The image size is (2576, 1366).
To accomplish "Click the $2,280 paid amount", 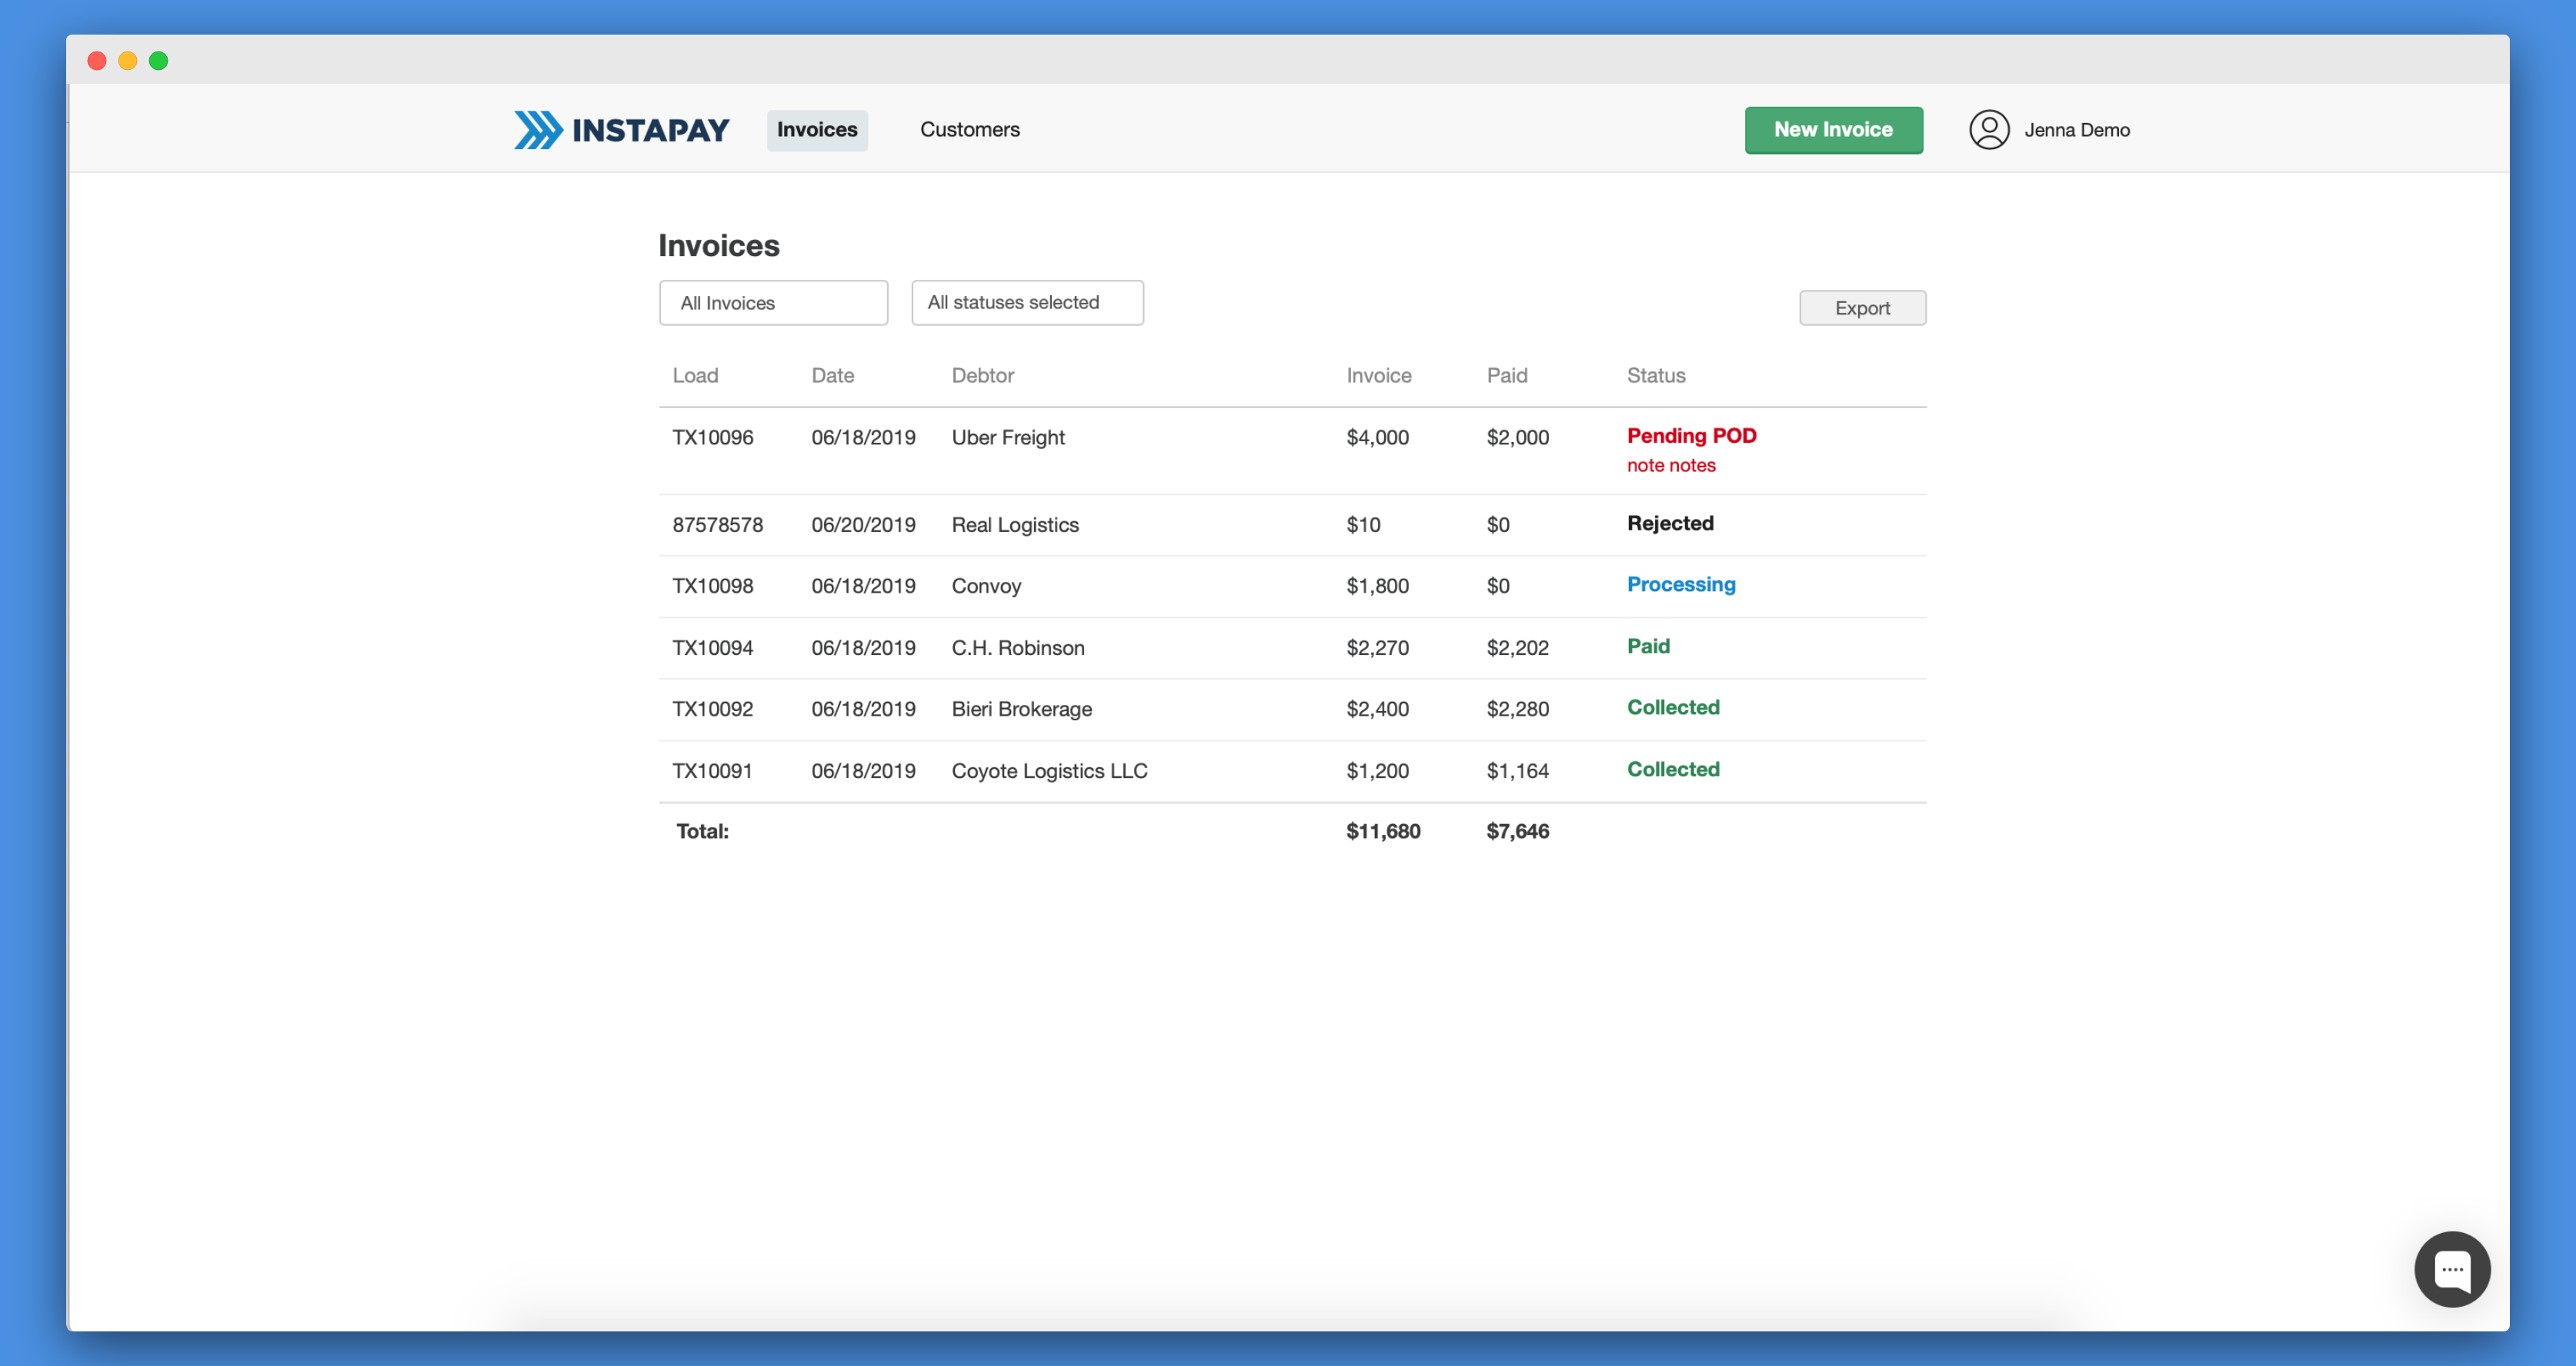I will coord(1517,710).
